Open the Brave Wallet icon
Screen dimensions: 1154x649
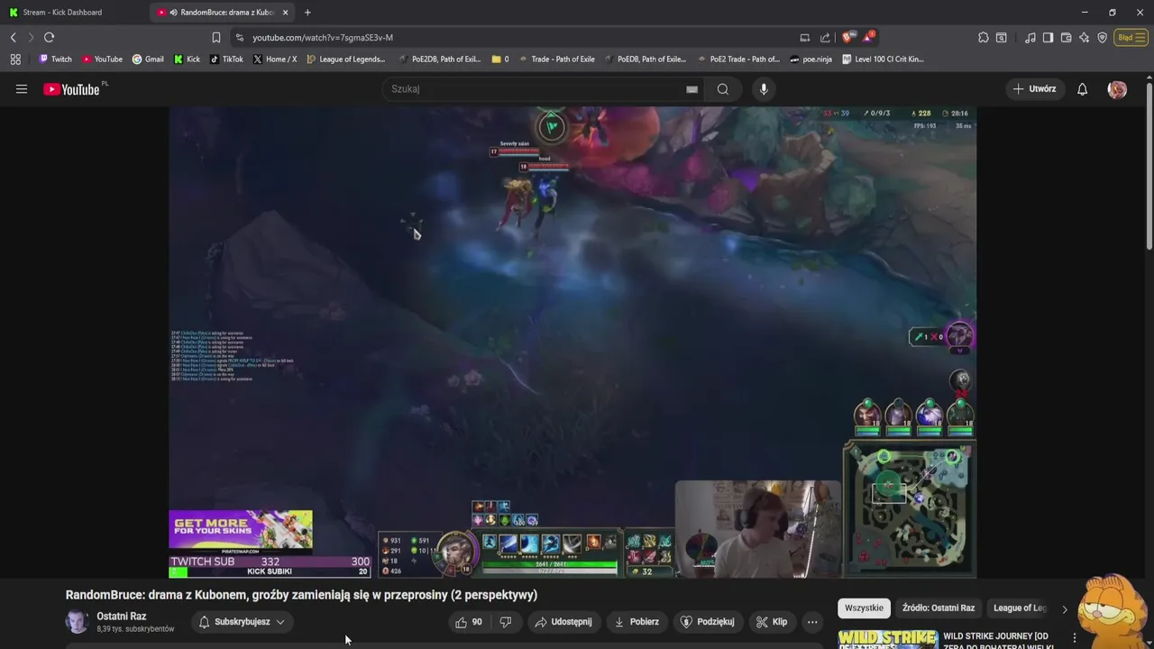coord(1066,38)
